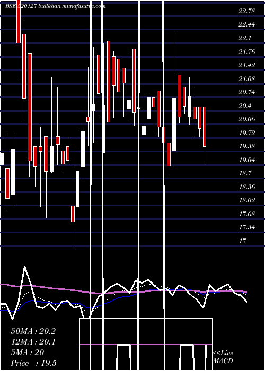This screenshot has width=265, height=371.
Task: Click the pink horizontal line in MACD box
Action: (146, 344)
